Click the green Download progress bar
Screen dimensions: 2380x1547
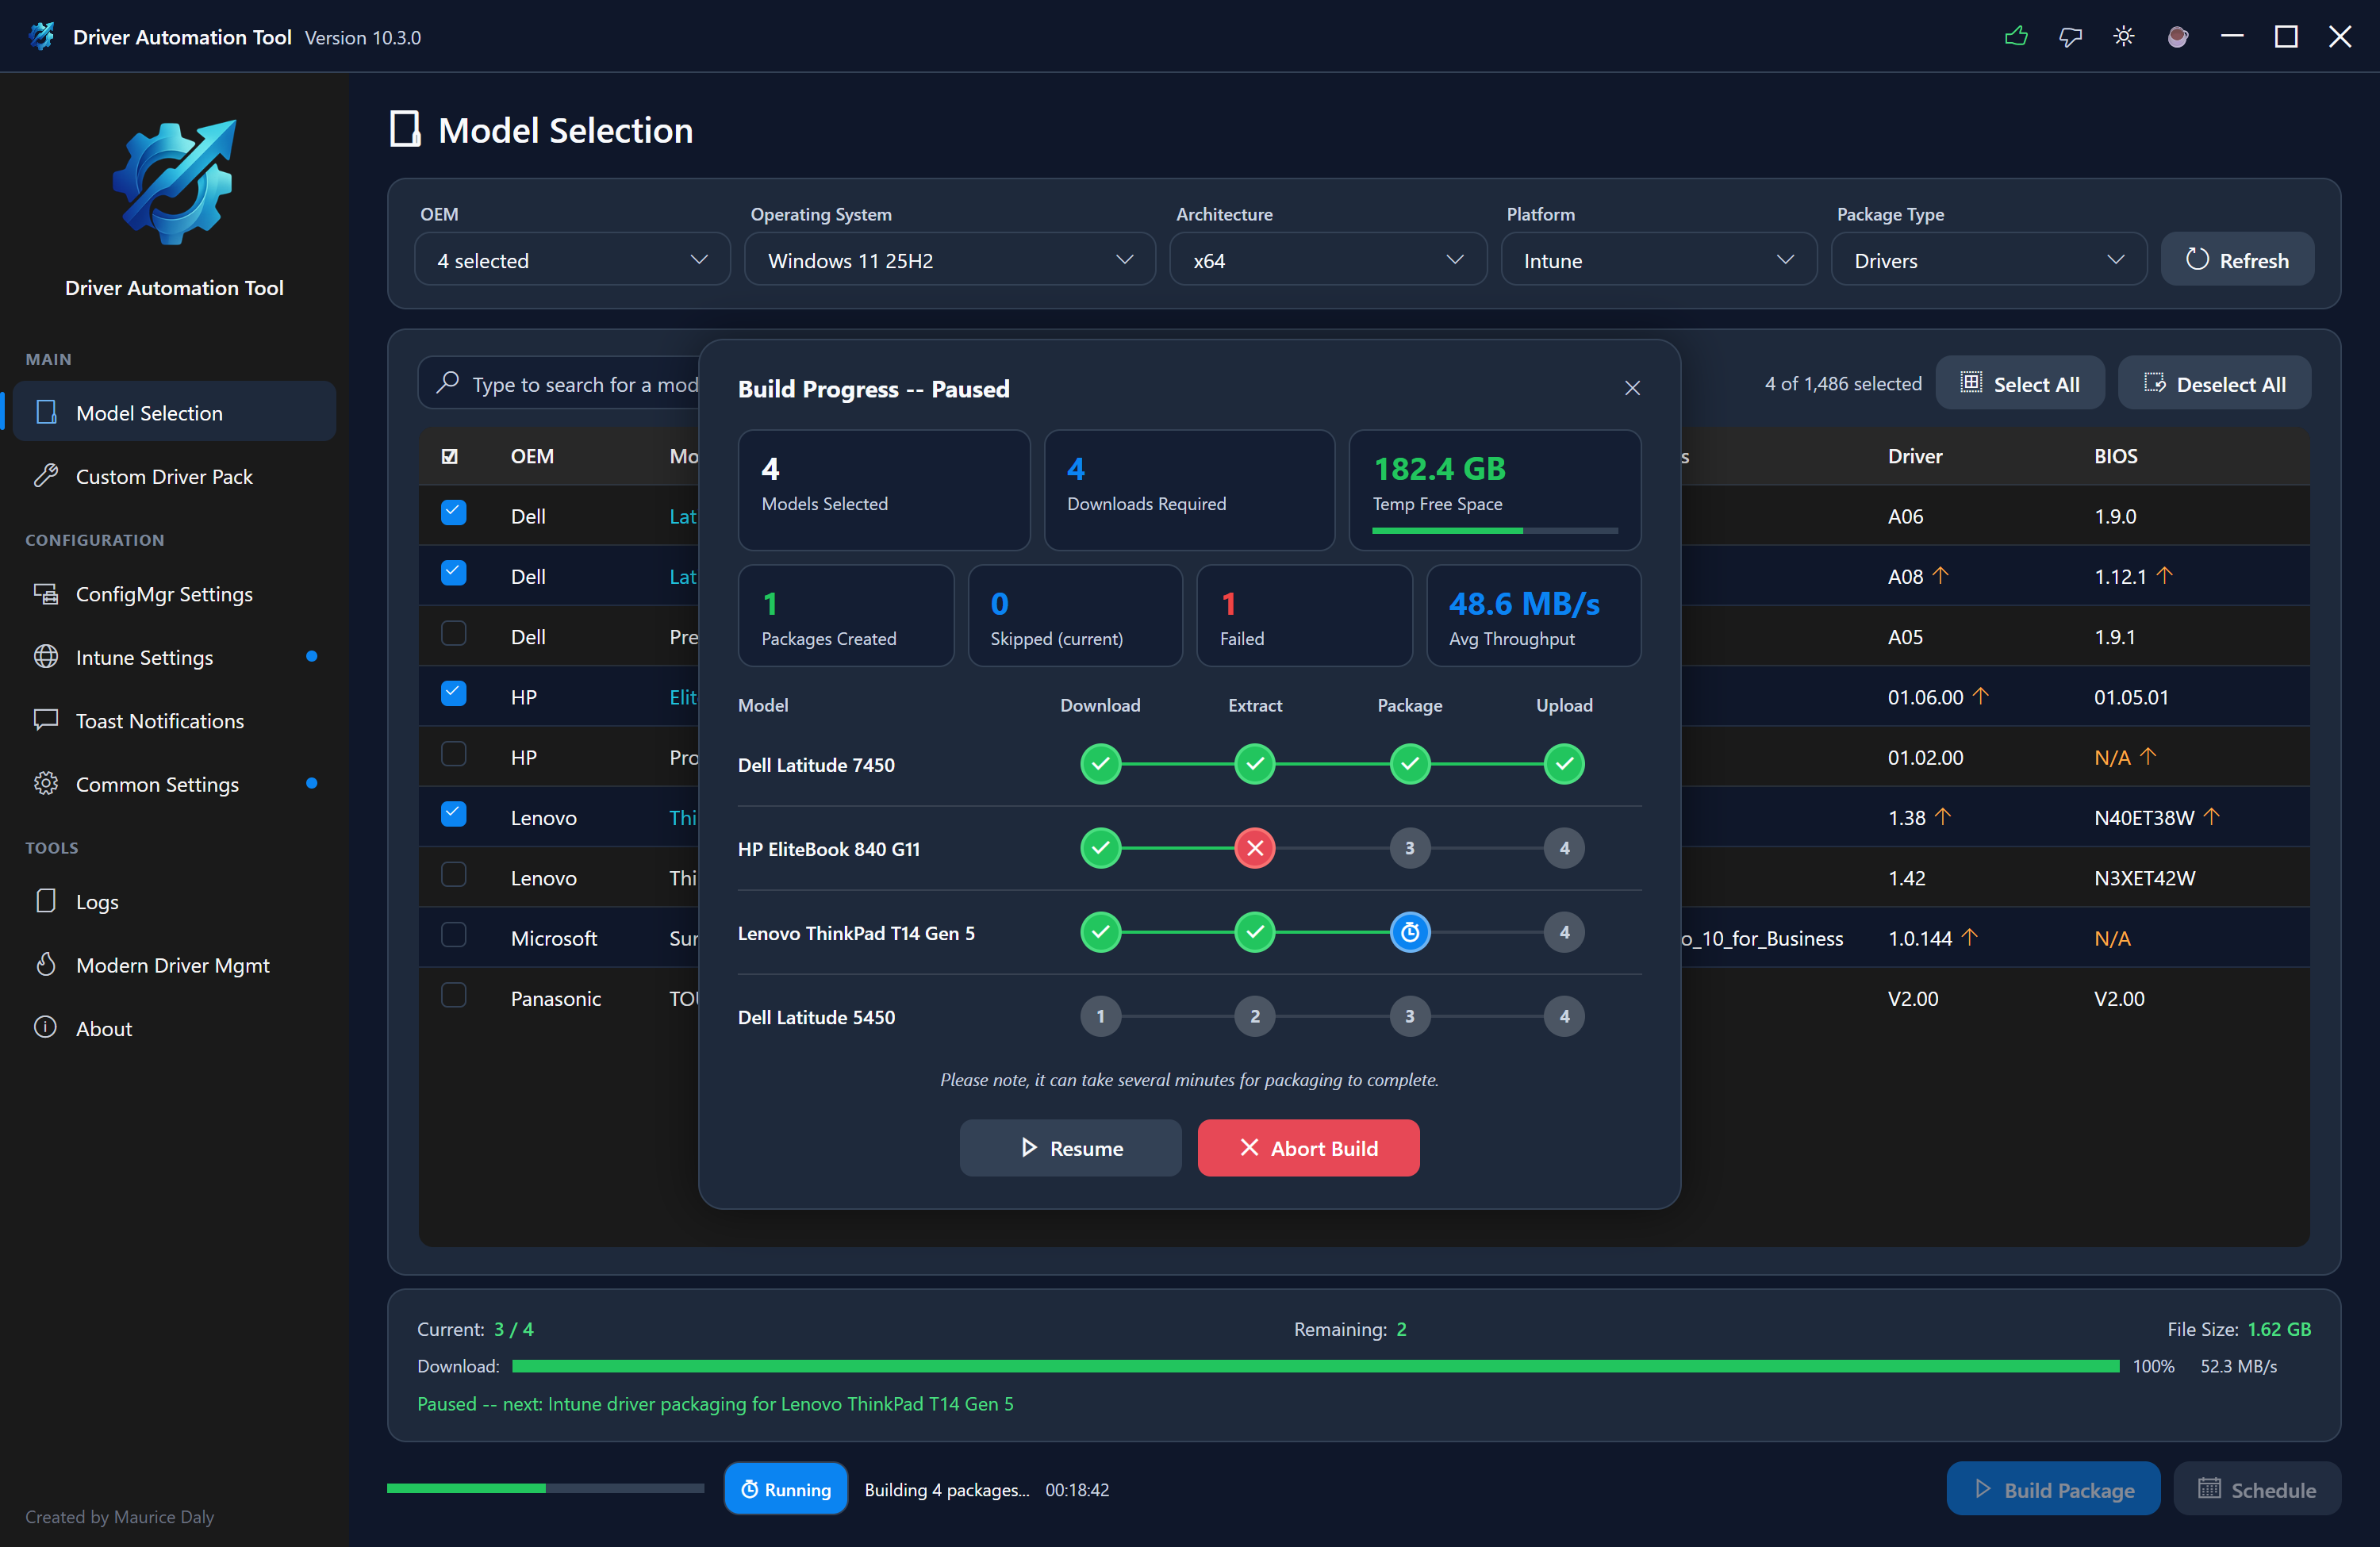click(1315, 1366)
